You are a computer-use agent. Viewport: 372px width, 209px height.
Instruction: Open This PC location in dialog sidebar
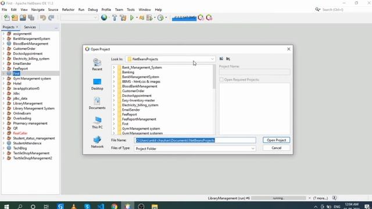coord(97,122)
